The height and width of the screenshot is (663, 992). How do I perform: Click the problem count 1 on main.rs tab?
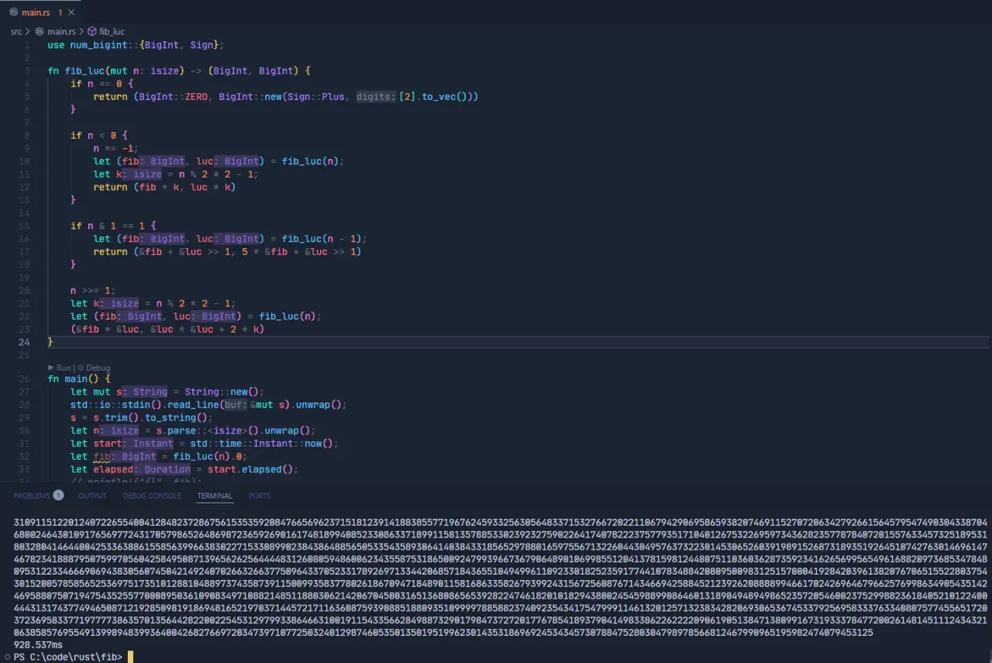(60, 12)
